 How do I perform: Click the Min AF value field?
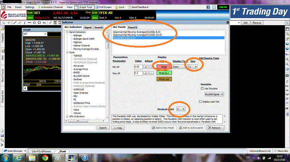click(x=138, y=67)
